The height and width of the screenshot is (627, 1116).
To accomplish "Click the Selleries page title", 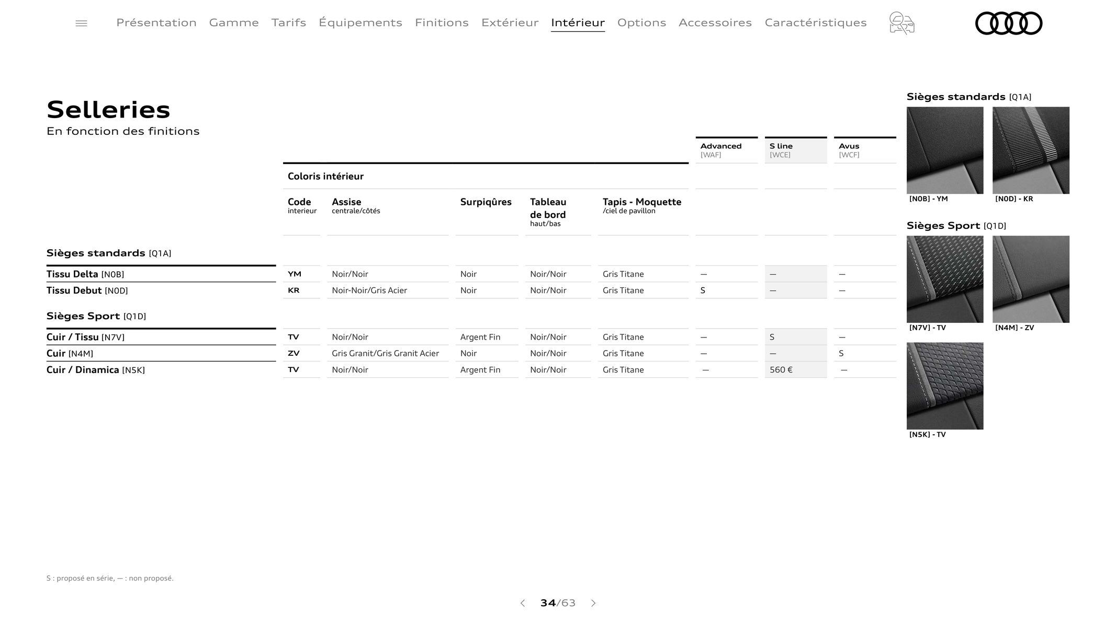I will click(x=108, y=110).
